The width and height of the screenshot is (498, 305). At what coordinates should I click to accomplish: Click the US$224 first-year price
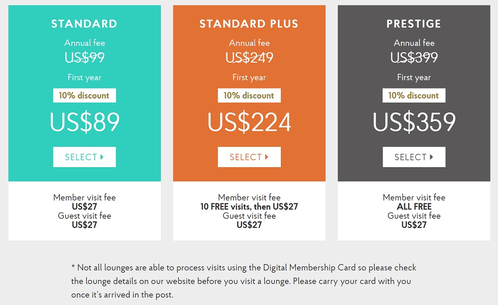coord(249,122)
